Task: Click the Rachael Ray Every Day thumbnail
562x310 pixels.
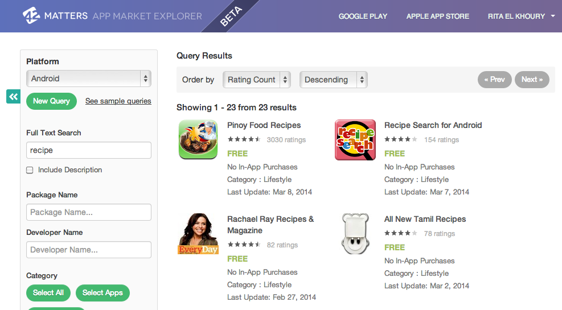Action: [x=198, y=234]
